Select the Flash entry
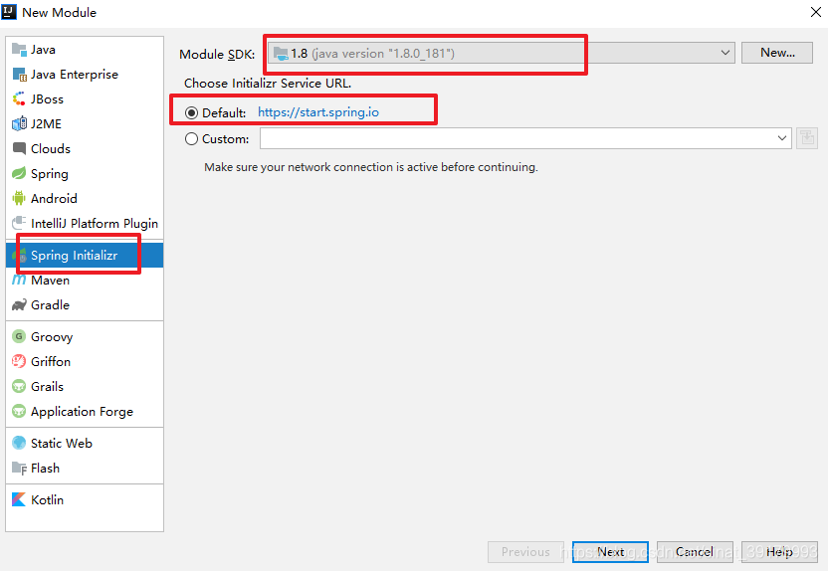 (85, 469)
